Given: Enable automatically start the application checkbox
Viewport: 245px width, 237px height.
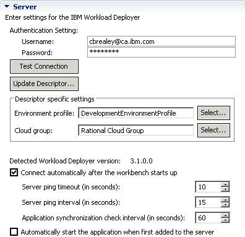Looking at the screenshot, I should point(14,231).
